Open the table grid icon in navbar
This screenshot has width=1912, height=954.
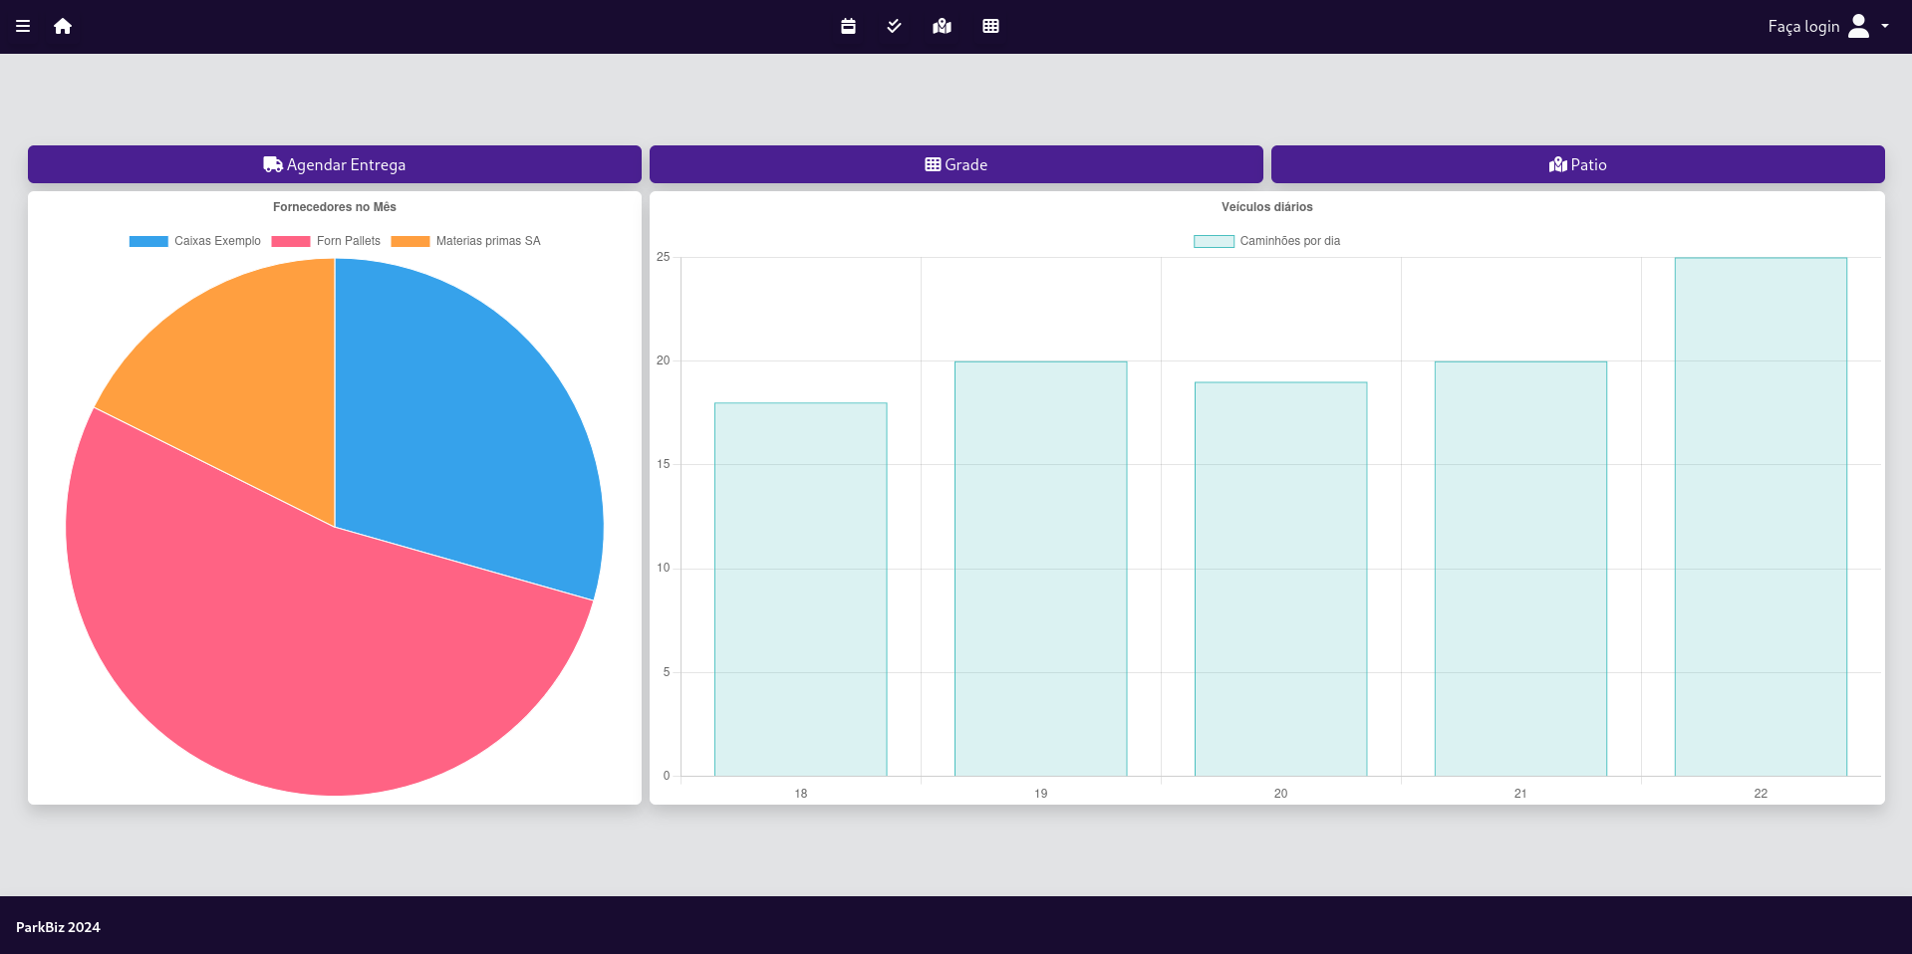[x=990, y=26]
